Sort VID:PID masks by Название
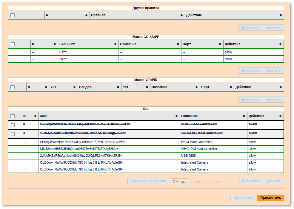Viewport: 294px width, 209px height. (197, 87)
